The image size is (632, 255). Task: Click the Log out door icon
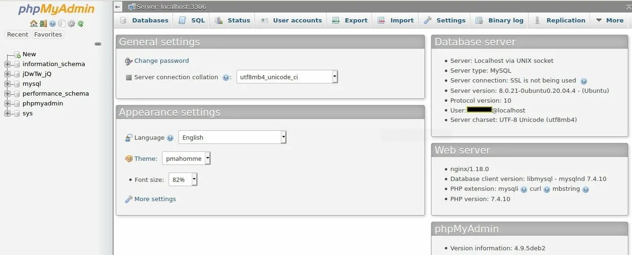[43, 23]
